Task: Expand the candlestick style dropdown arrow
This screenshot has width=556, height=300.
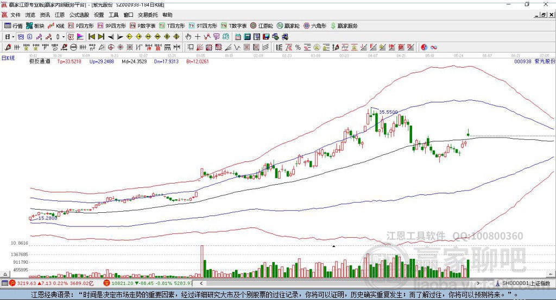Action: click(64, 37)
